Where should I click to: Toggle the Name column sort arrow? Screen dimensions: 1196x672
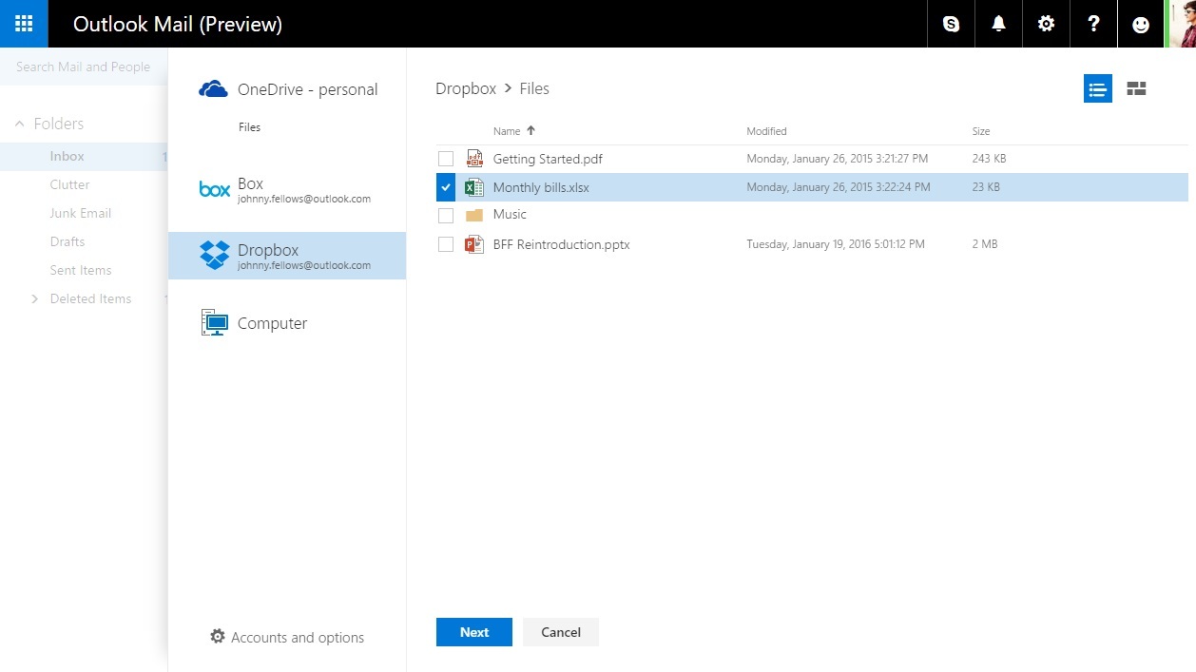(x=530, y=130)
